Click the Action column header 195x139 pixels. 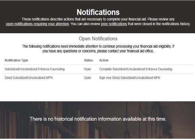pyautogui.click(x=104, y=60)
